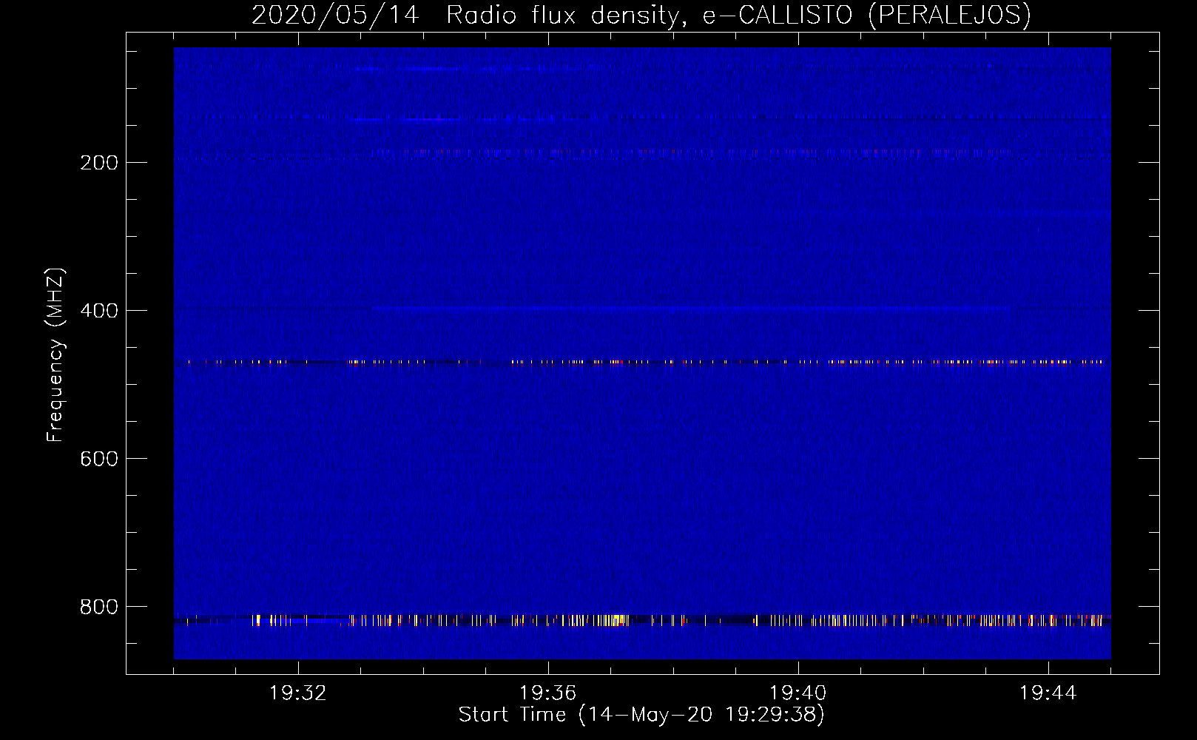Click the 'Frequency (MHZ)' axis label
Viewport: 1197px width, 740px height.
point(55,355)
